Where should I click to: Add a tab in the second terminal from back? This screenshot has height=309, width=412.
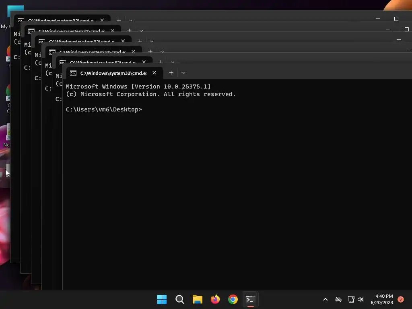tap(129, 30)
